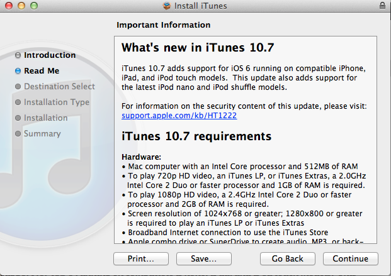The image size is (391, 276).
Task: Click the Install iTunes window title
Action: click(x=200, y=6)
